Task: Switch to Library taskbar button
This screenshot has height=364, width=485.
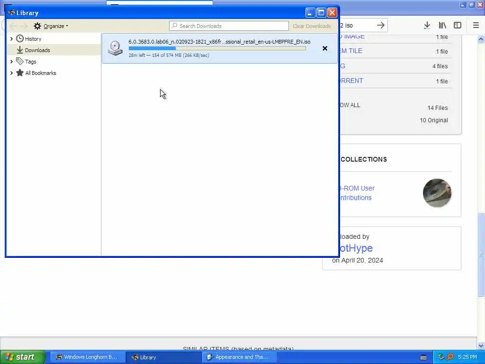Action: (163, 357)
